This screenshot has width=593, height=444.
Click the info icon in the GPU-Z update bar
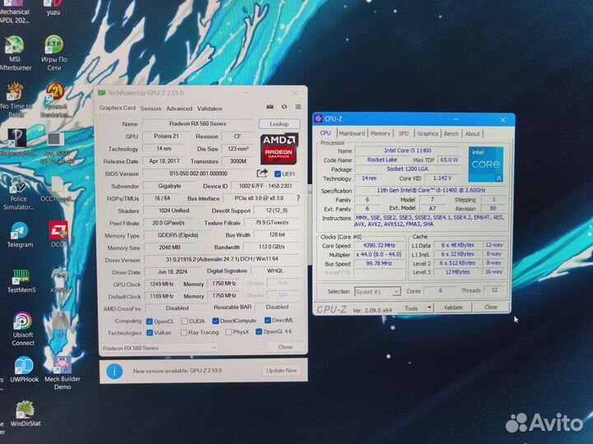[x=114, y=371]
